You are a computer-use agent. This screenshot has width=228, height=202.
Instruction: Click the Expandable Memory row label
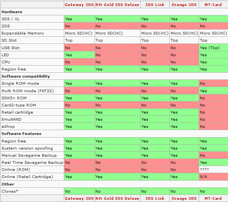click(x=23, y=33)
